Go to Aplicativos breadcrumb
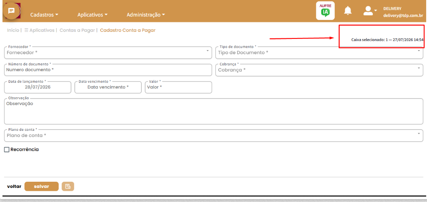 (40, 30)
